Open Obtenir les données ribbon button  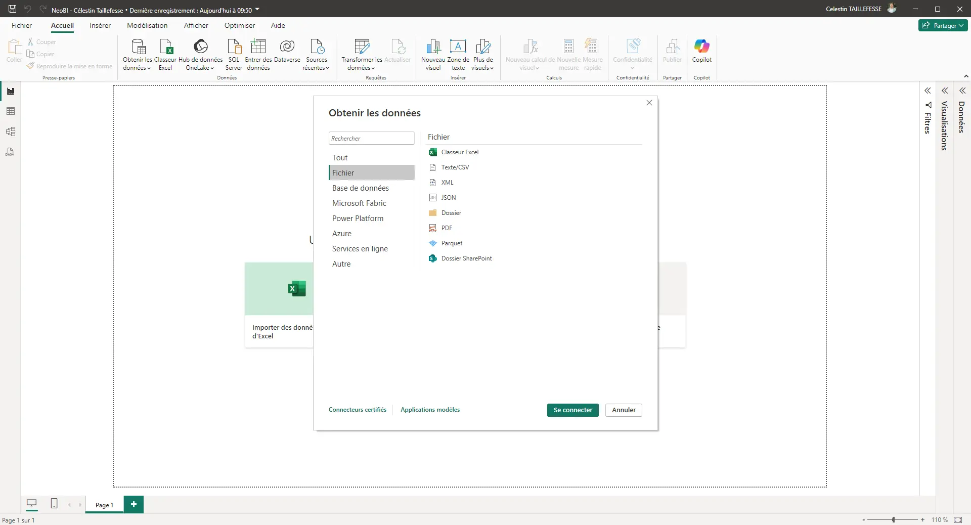tap(137, 54)
